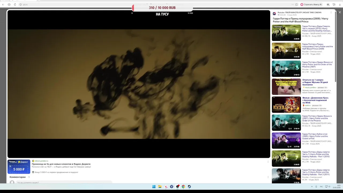Click the Домовёнок Кузя ad thumbnail
Image resolution: width=343 pixels, height=193 pixels.
click(286, 105)
